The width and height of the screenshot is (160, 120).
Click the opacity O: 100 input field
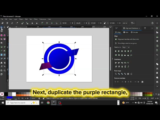(22, 98)
